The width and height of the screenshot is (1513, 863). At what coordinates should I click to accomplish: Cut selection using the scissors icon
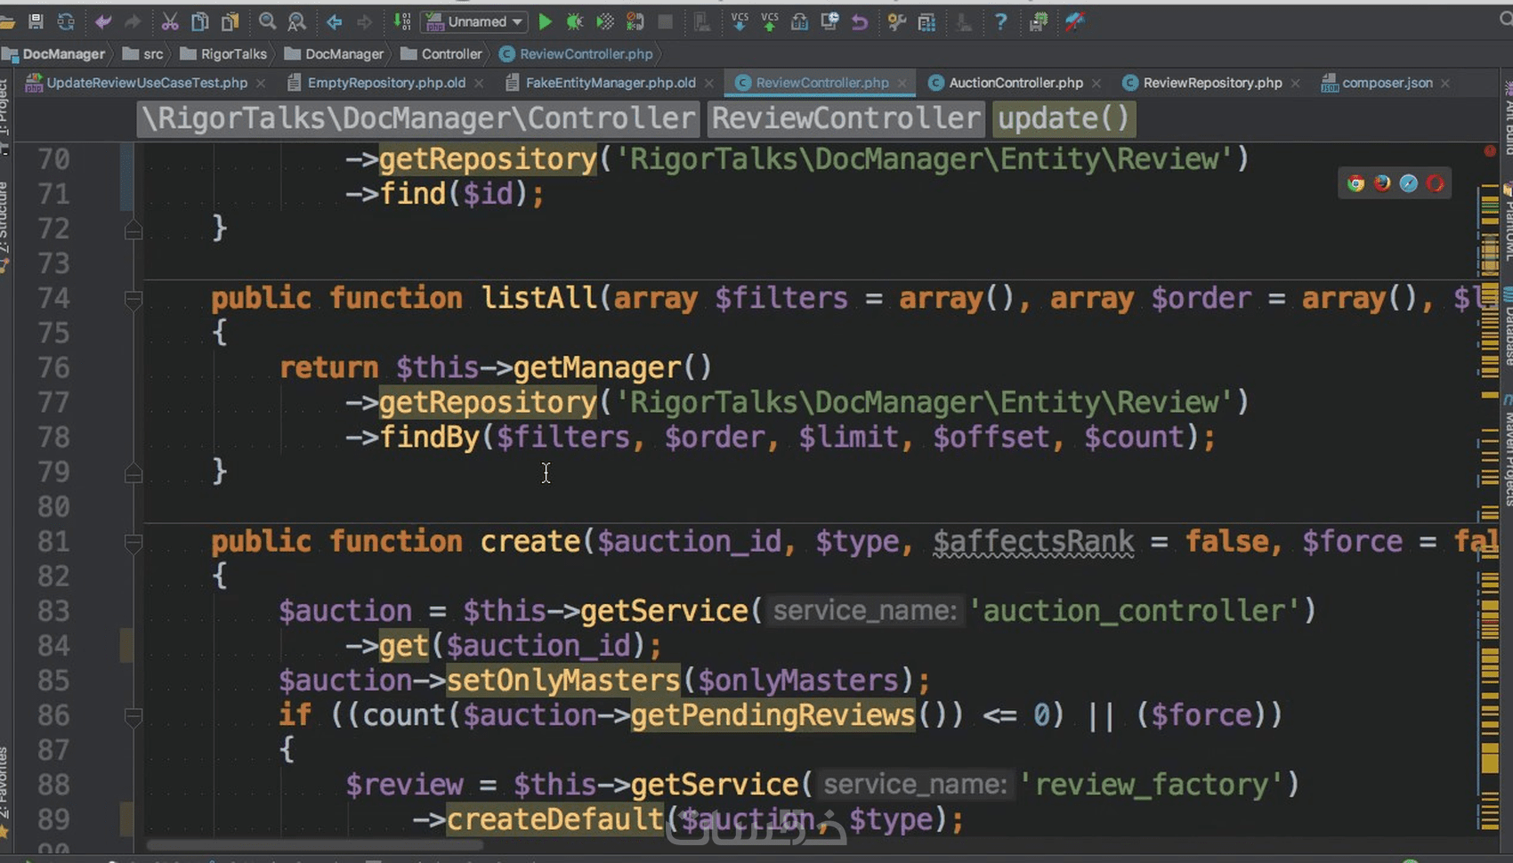tap(168, 21)
